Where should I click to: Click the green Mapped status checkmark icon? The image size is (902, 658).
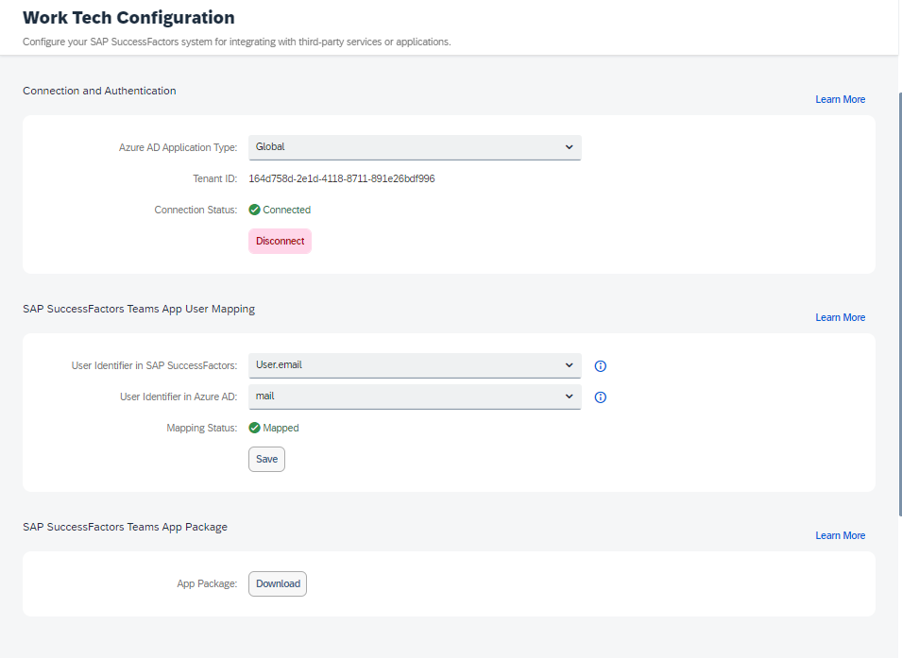click(x=254, y=428)
